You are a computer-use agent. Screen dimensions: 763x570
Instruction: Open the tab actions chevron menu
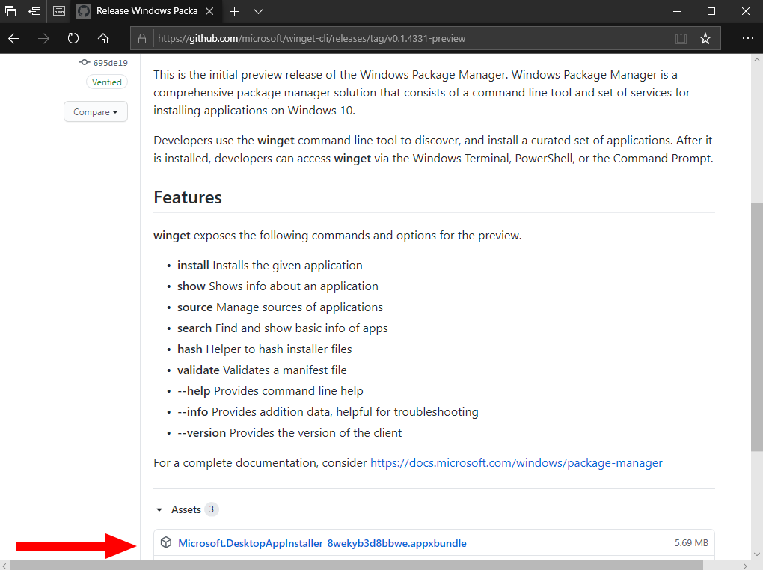pyautogui.click(x=258, y=11)
